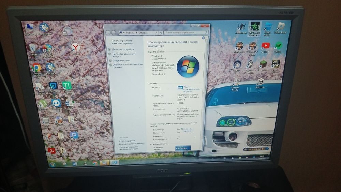
Task: Click the genuine Microsoft software badge
Action: click(x=183, y=148)
